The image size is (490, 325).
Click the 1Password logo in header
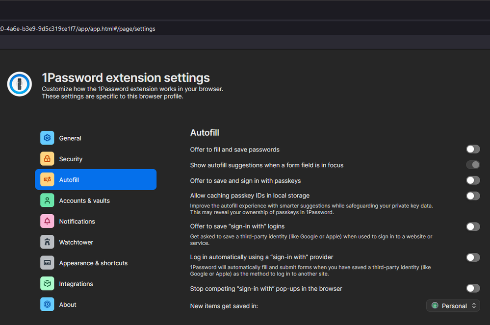pos(20,84)
